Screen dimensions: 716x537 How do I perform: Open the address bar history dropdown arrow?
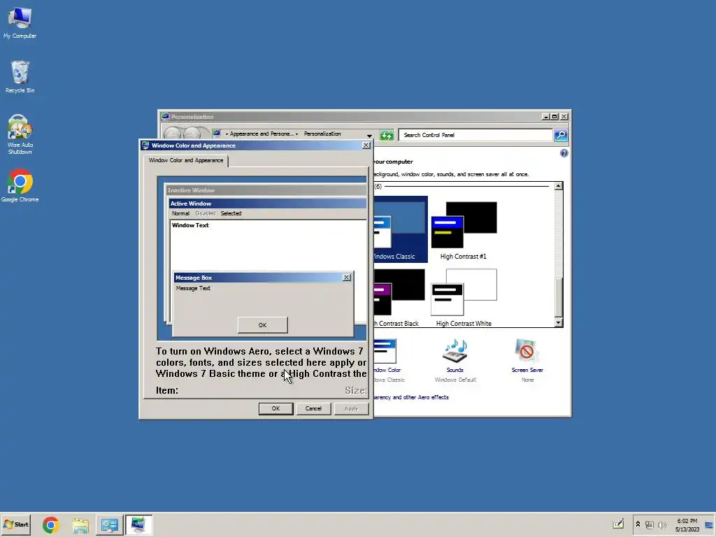pyautogui.click(x=369, y=136)
